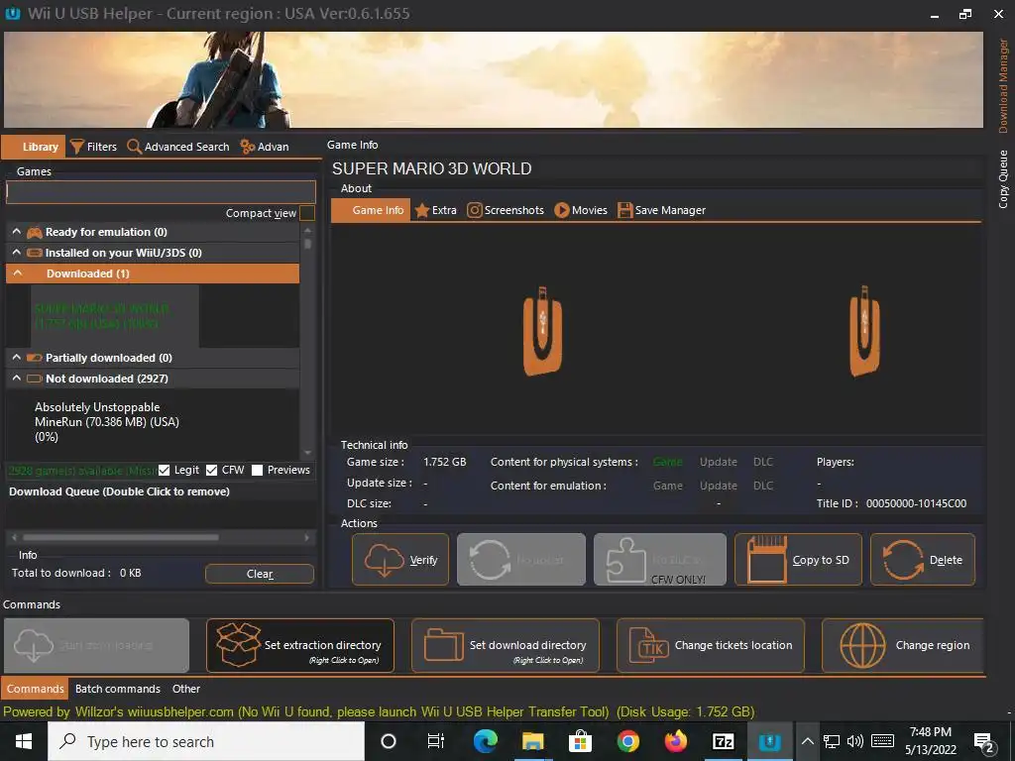Uncheck the CFW checkbox
This screenshot has width=1015, height=761.
tap(212, 471)
